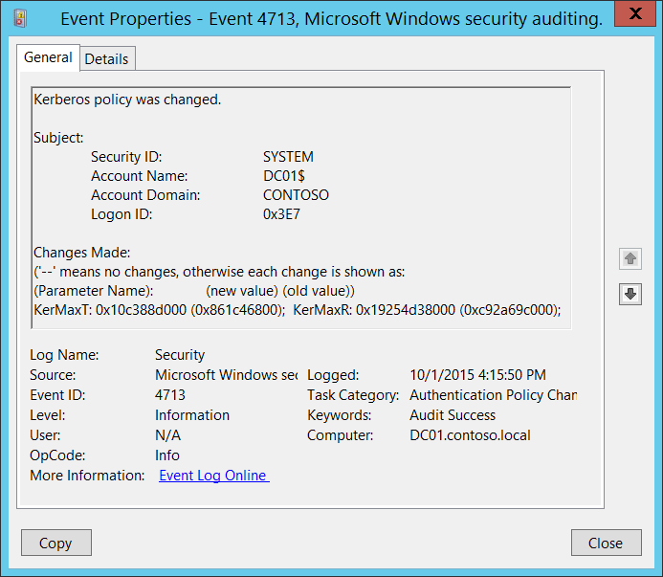663x577 pixels.
Task: Click the SYSTEM Security ID value
Action: [288, 157]
